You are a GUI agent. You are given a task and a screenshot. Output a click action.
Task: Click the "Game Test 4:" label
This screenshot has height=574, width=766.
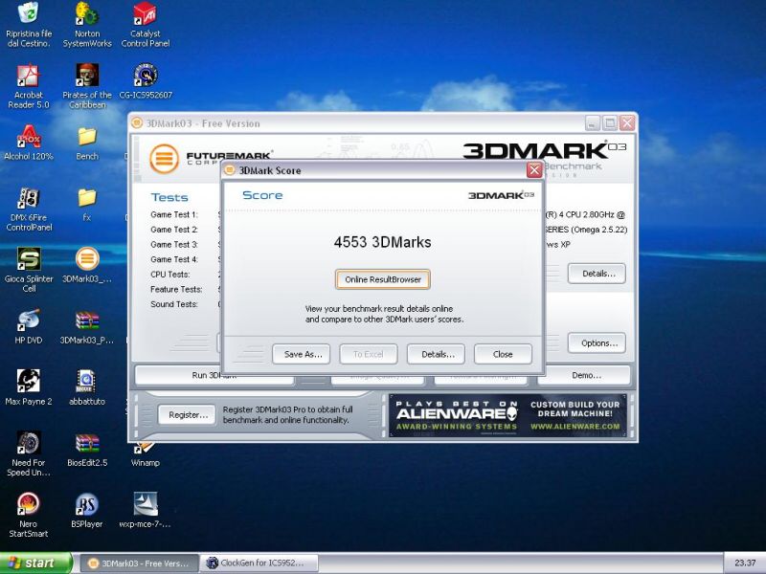click(x=174, y=259)
